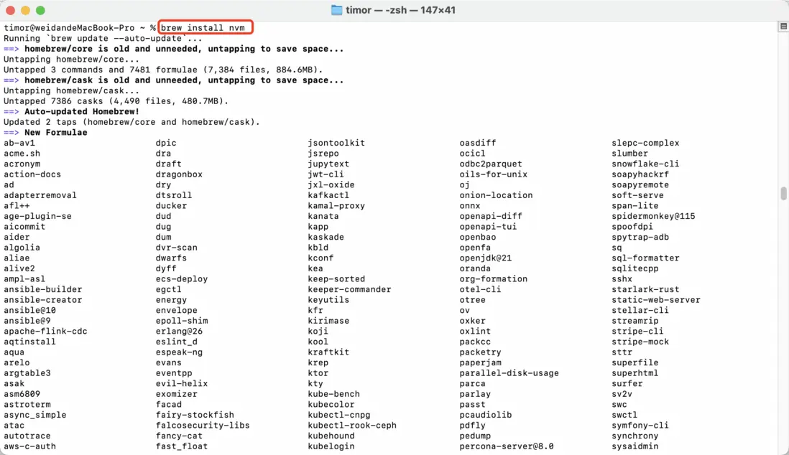Click 'jxl-oxide' formula name
The height and width of the screenshot is (455, 789).
pos(331,185)
